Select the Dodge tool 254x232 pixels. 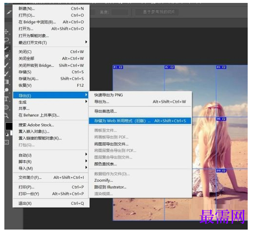coord(7,90)
